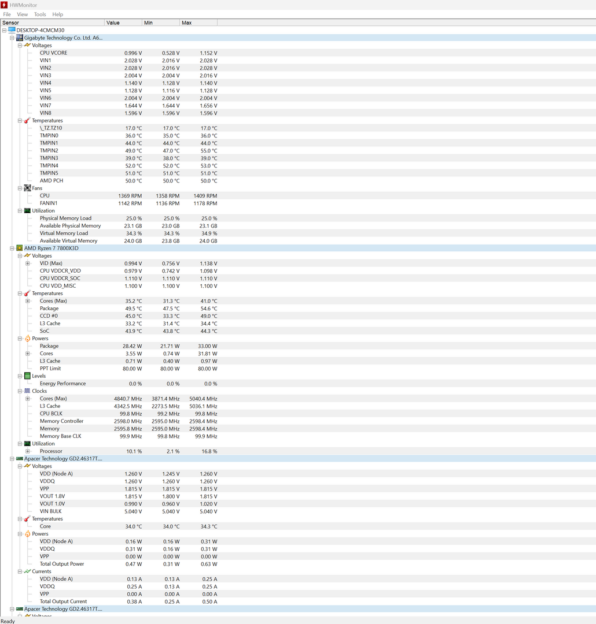Image resolution: width=596 pixels, height=624 pixels.
Task: Click the HWMonitor app icon in title bar
Action: point(4,5)
